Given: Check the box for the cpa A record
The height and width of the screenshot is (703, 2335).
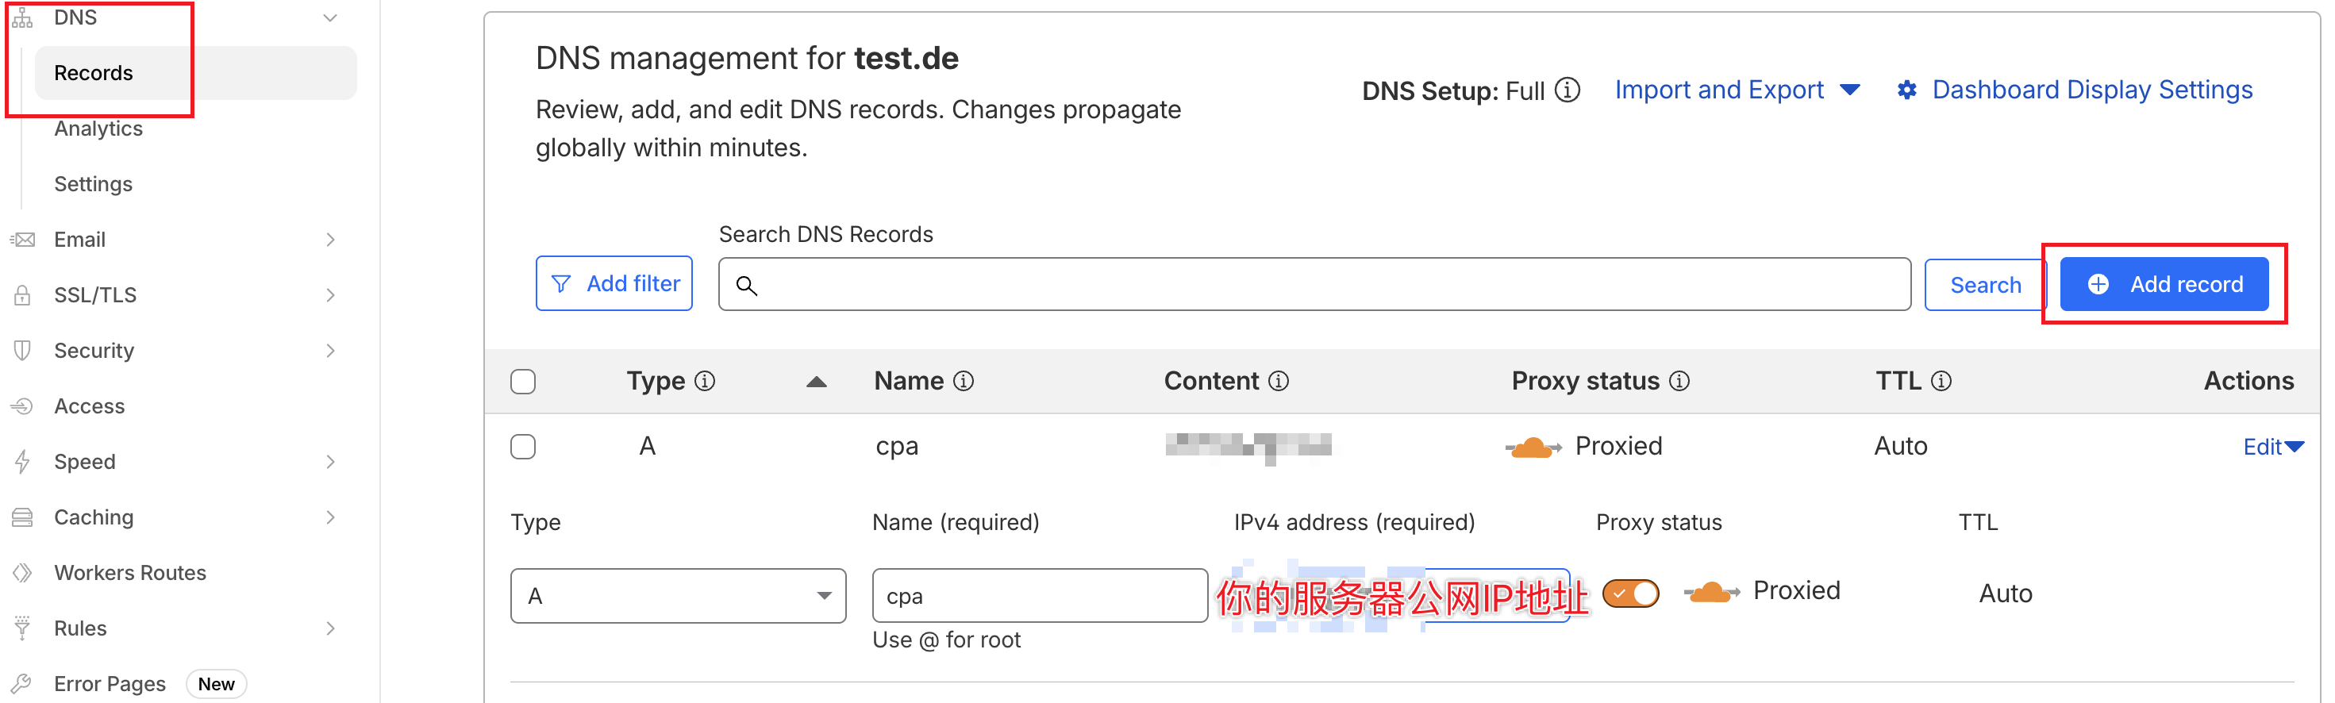Looking at the screenshot, I should 523,447.
